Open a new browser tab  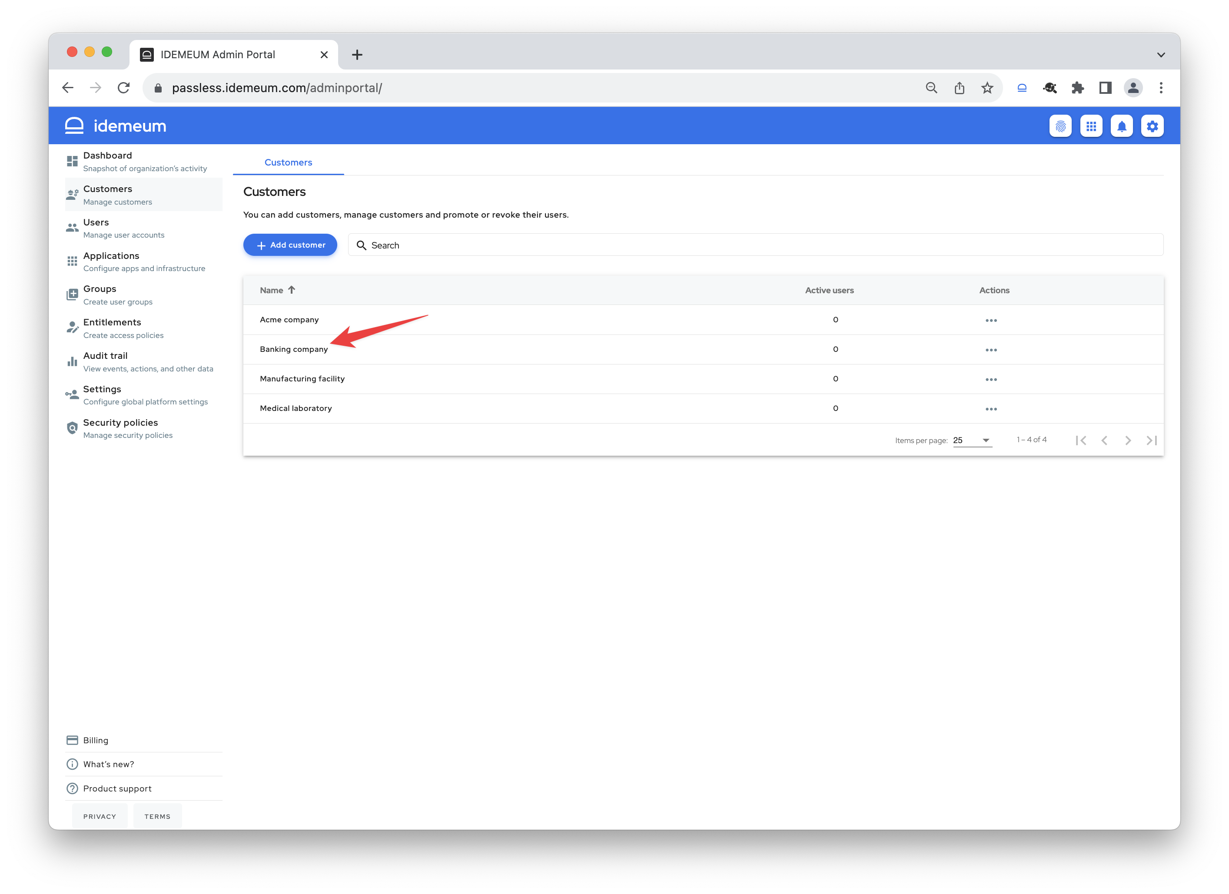coord(357,55)
